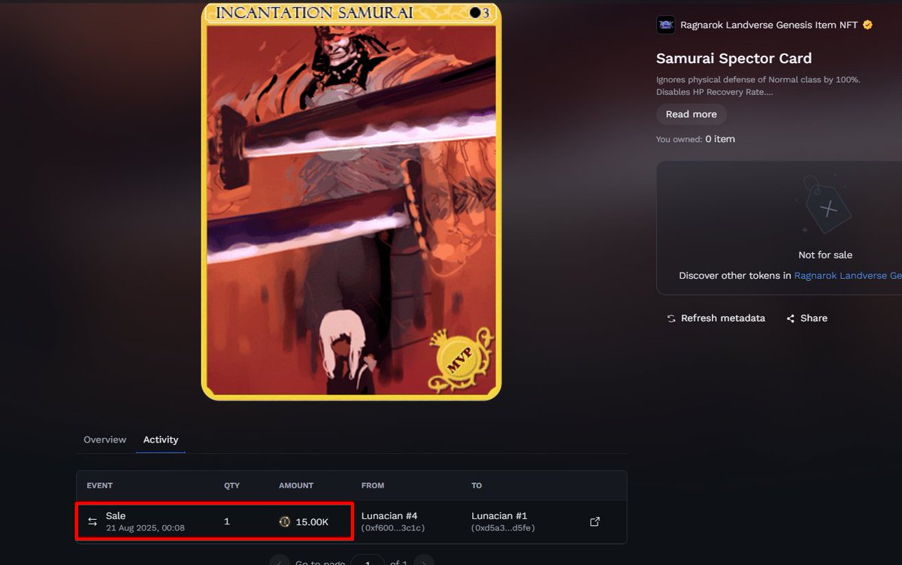
Task: Click the TO column header
Action: 477,485
